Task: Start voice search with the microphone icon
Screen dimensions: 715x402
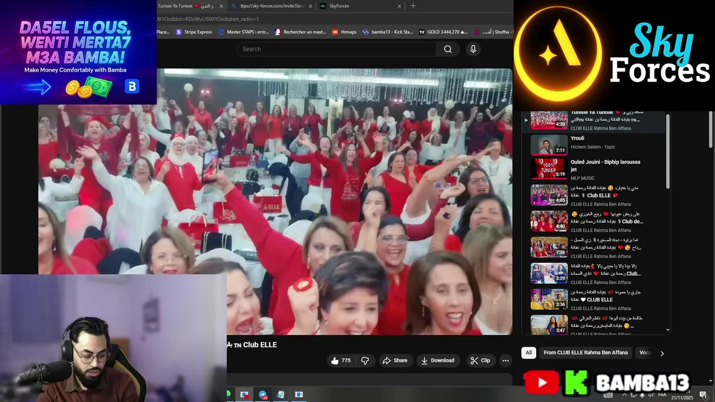Action: click(473, 49)
